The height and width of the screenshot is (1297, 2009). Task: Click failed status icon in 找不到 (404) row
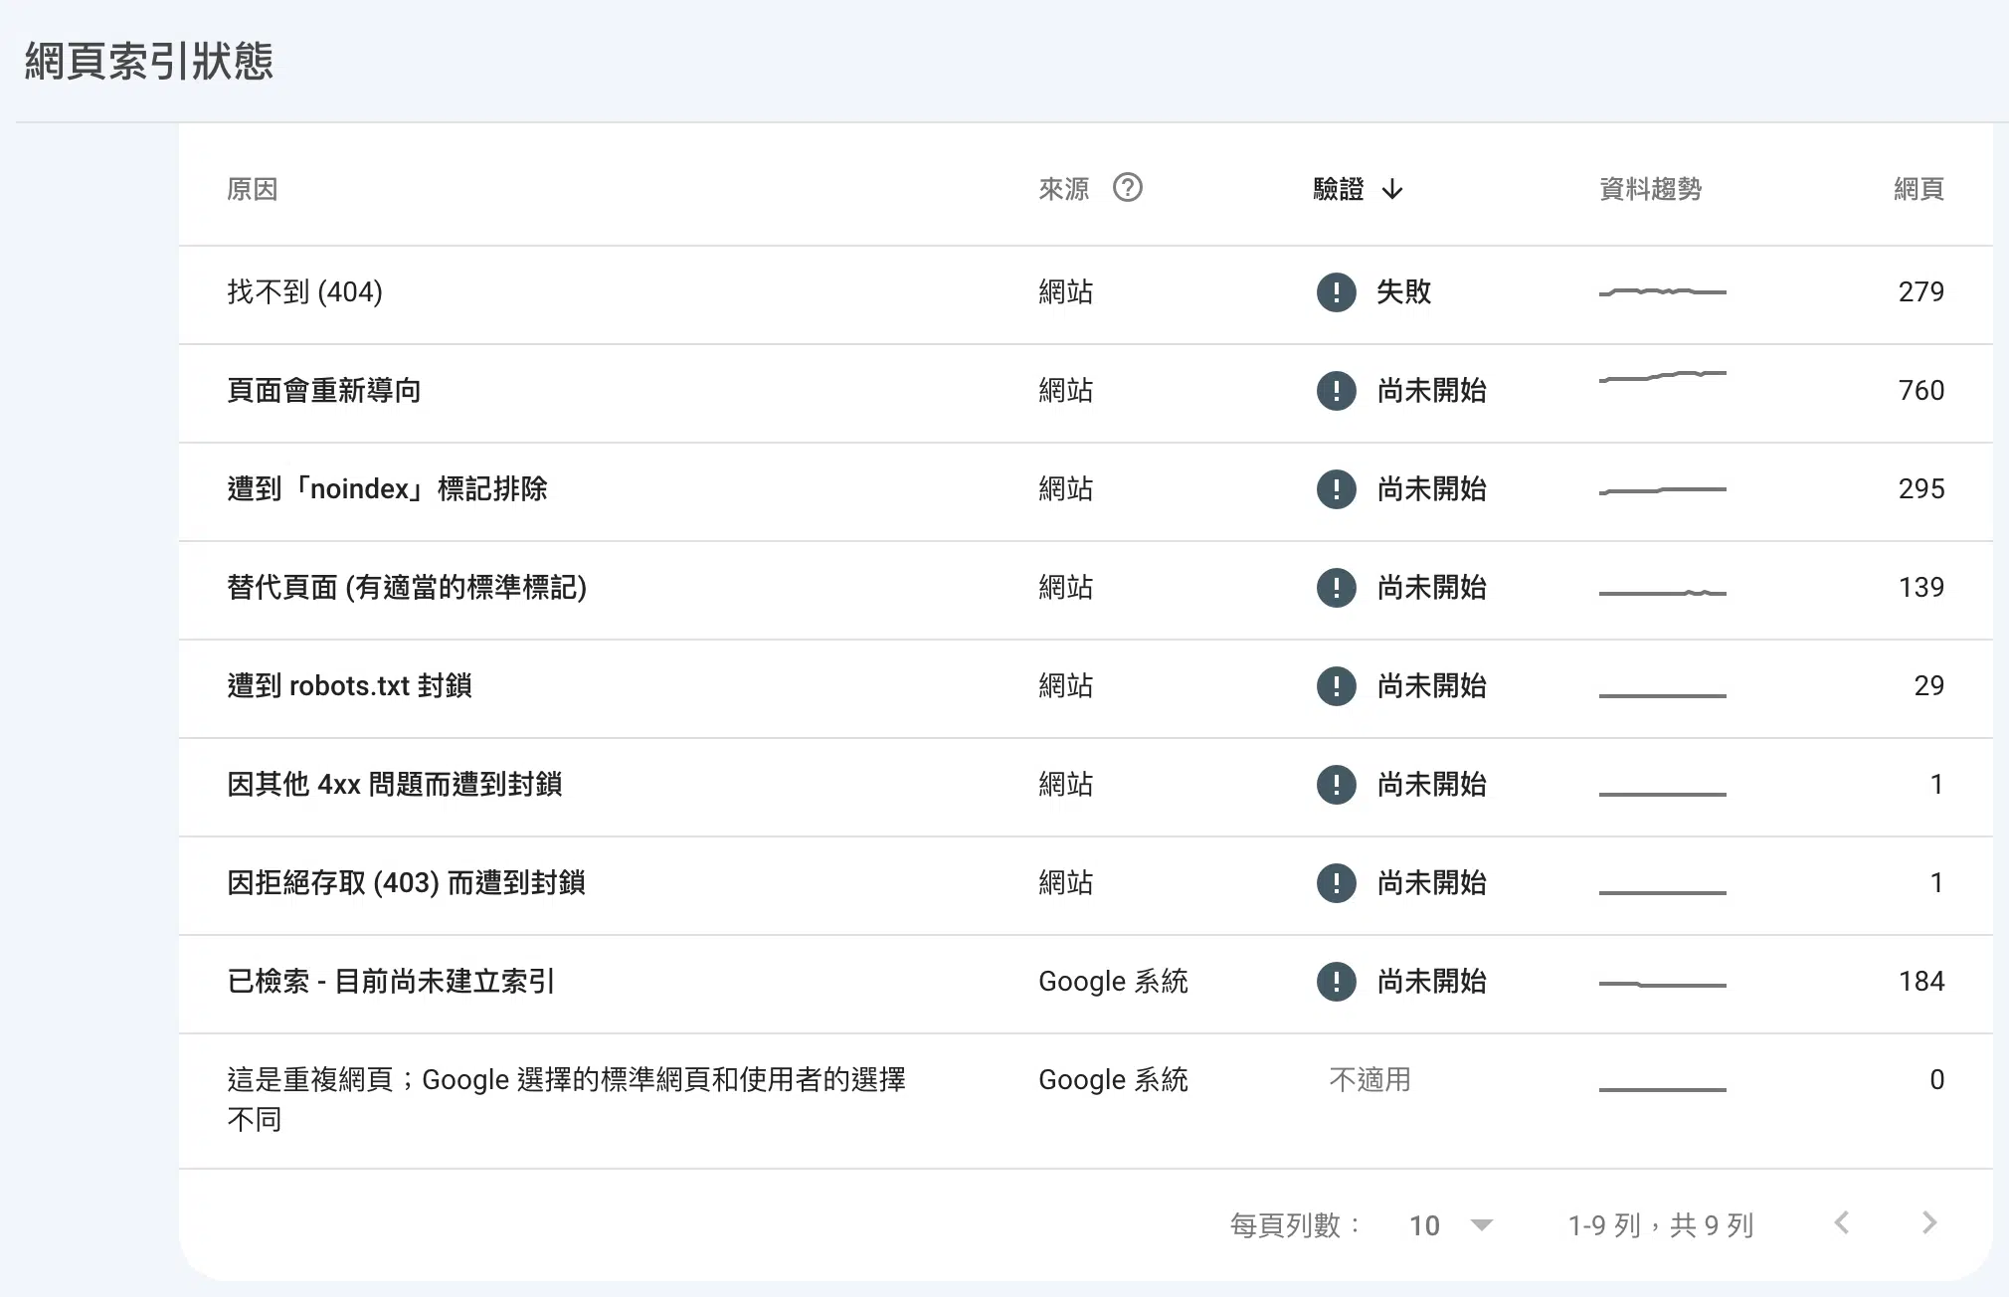(x=1336, y=292)
